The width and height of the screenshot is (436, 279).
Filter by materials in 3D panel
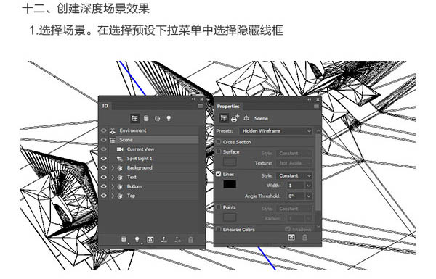click(158, 118)
